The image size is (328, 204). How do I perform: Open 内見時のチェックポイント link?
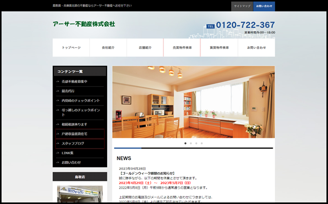[80, 100]
